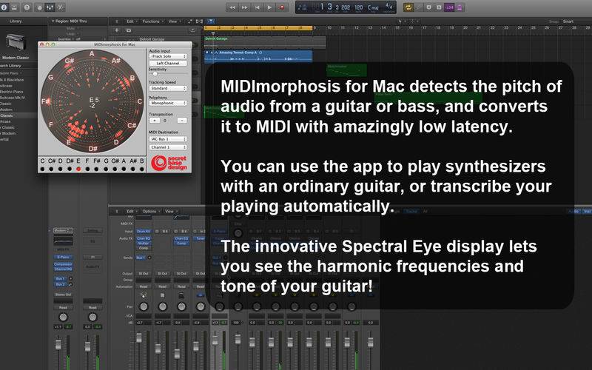592x370 pixels.
Task: Click the Transposition plus button
Action: [x=155, y=121]
